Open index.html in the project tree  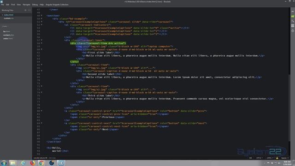(8, 39)
